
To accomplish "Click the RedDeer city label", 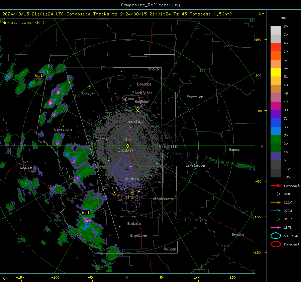I will point(142,102).
